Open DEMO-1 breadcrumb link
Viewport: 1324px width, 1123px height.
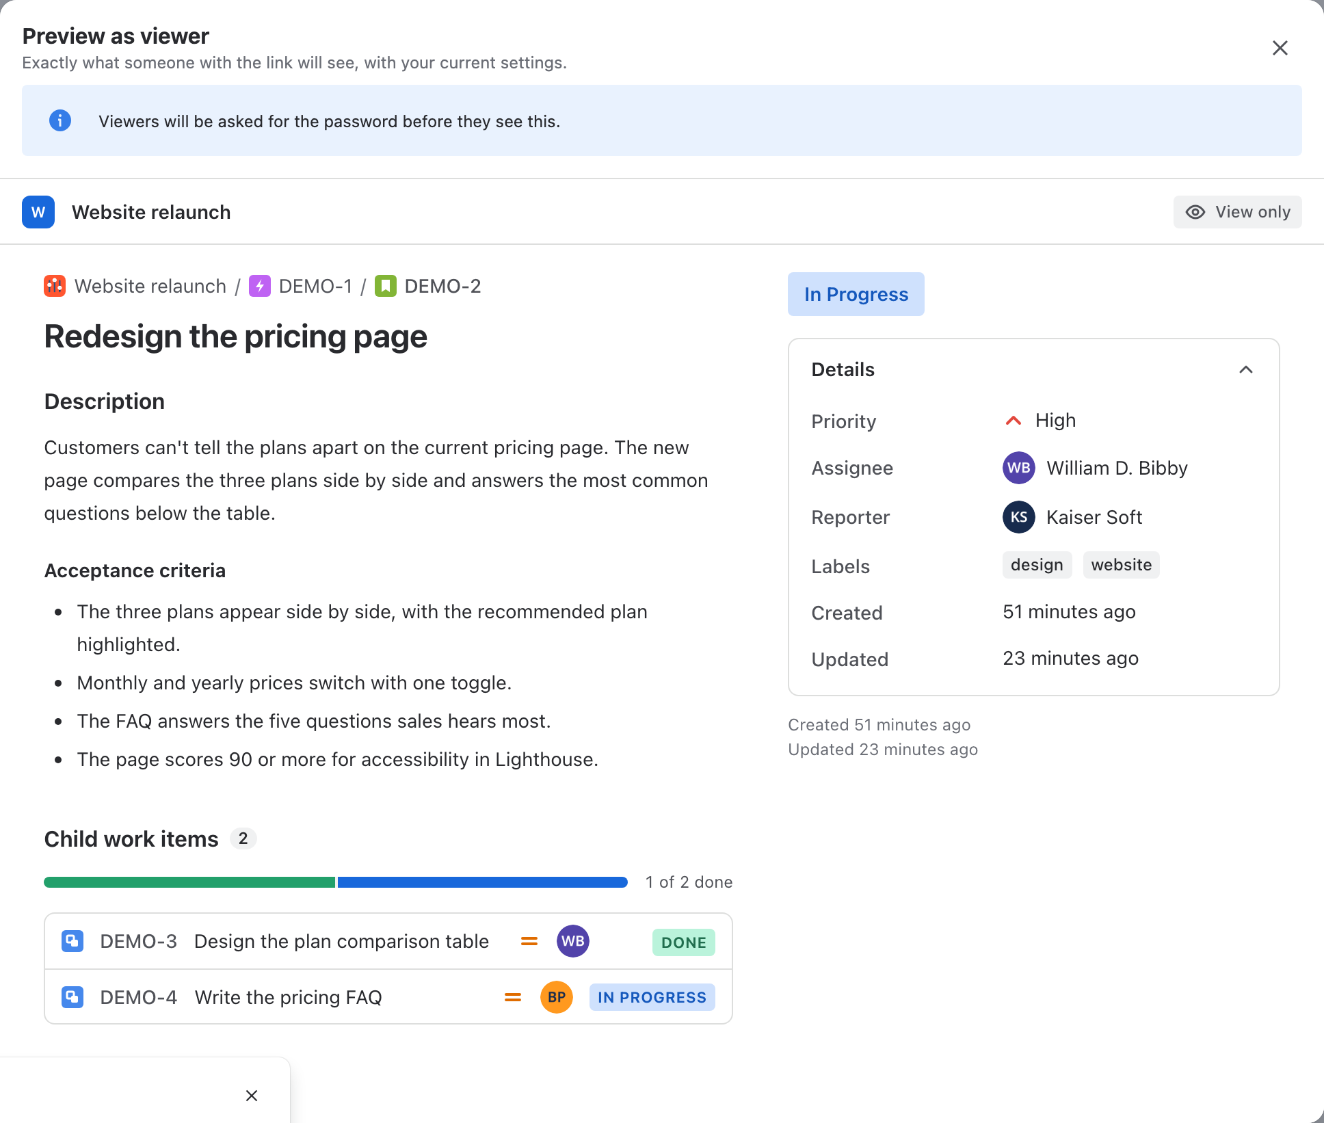[x=315, y=286]
